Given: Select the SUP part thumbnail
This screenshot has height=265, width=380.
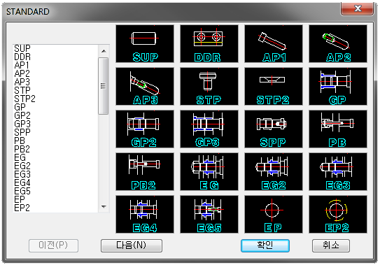Looking at the screenshot, I should [145, 43].
